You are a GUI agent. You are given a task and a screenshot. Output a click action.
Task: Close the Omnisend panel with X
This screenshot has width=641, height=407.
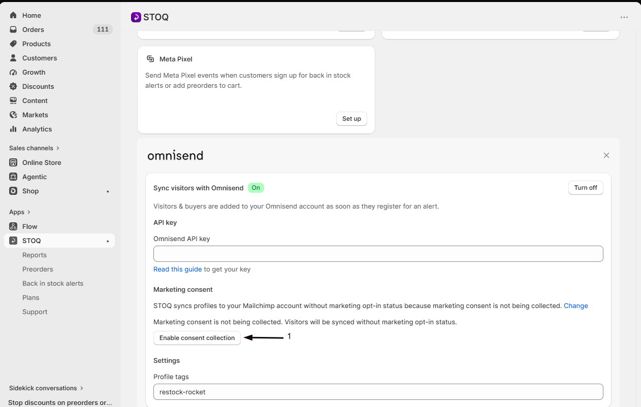coord(606,155)
